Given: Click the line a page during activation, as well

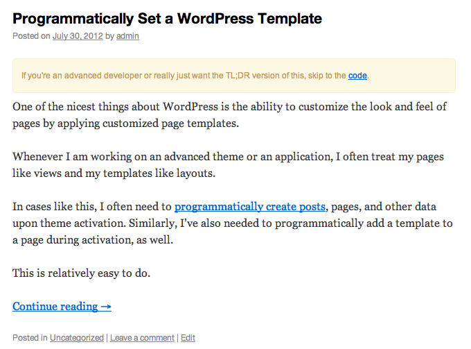Looking at the screenshot, I should [x=93, y=240].
